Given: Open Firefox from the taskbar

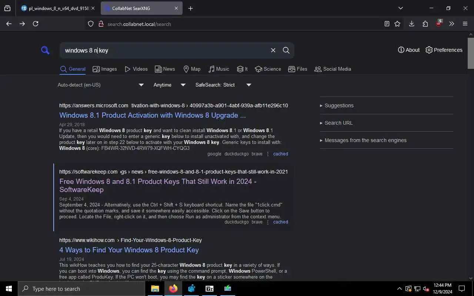Looking at the screenshot, I should point(173,289).
